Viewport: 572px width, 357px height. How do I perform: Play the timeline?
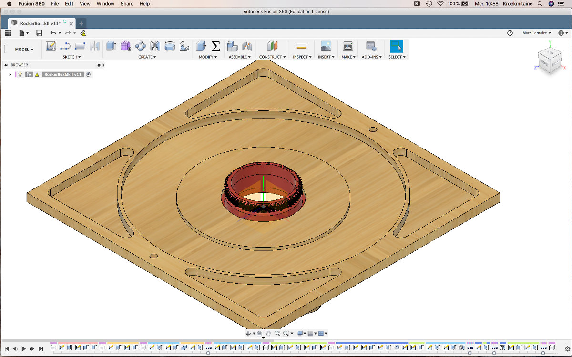(24, 348)
